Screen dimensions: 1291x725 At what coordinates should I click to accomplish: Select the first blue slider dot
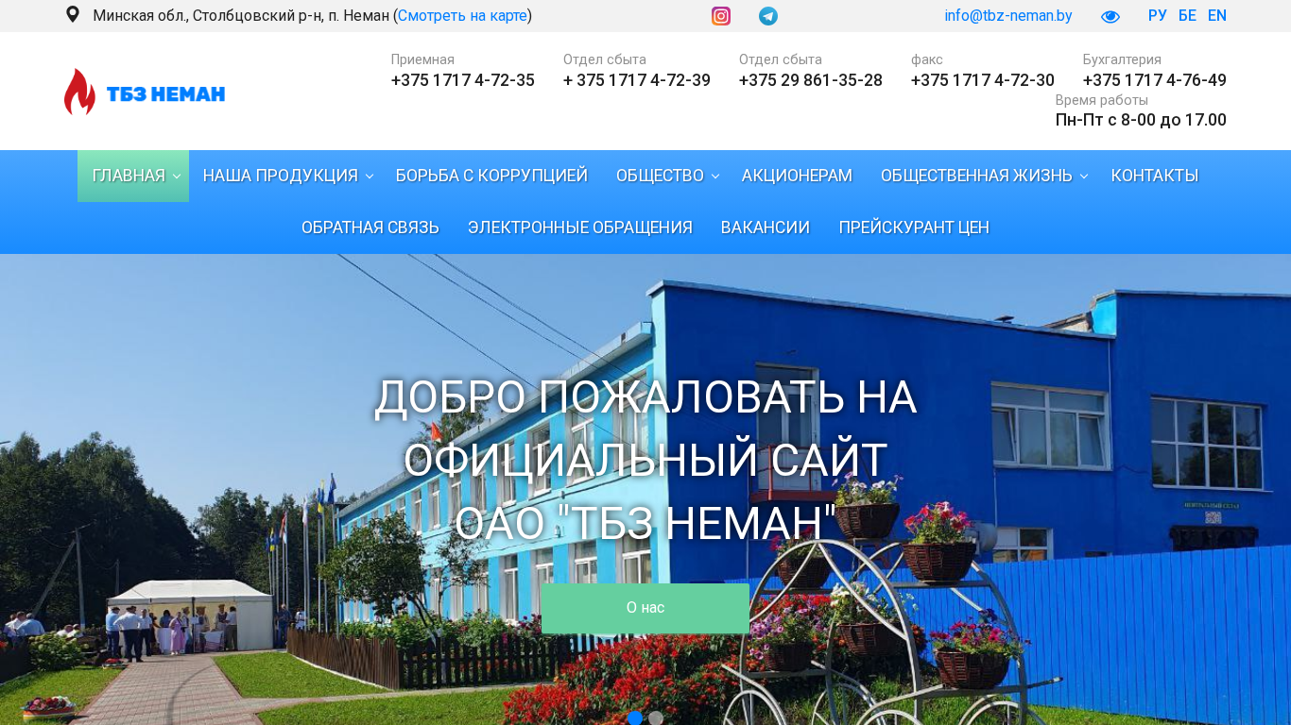pyautogui.click(x=635, y=718)
